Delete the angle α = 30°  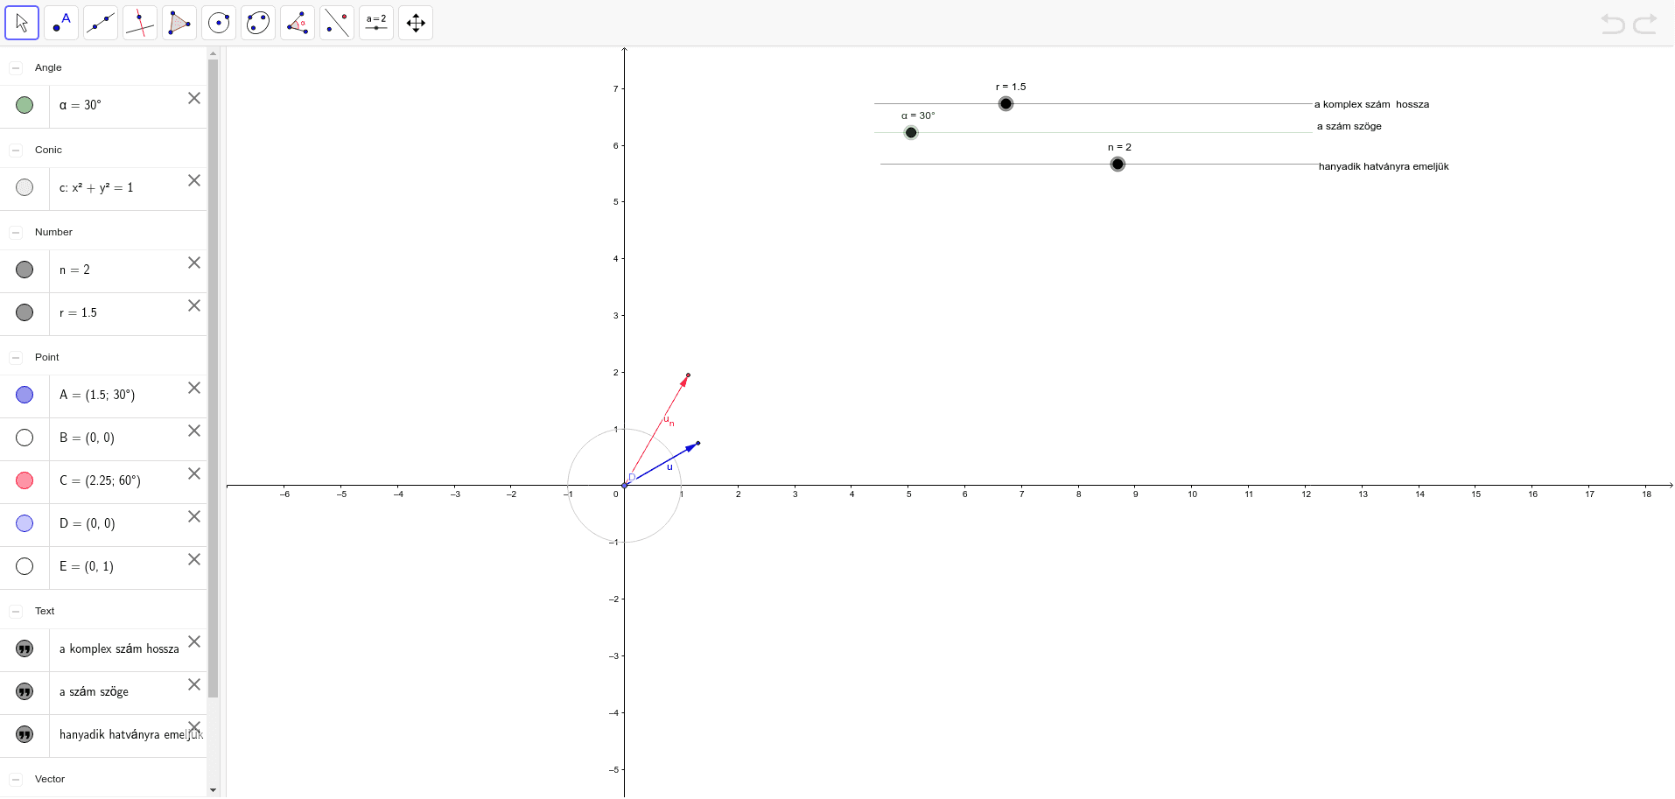pos(193,98)
